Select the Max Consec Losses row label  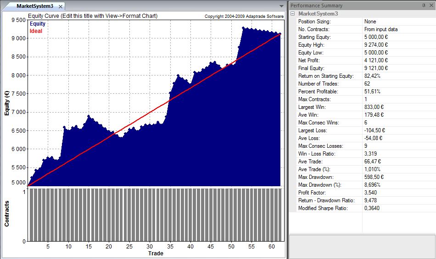[321, 146]
